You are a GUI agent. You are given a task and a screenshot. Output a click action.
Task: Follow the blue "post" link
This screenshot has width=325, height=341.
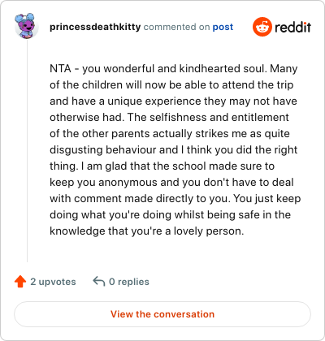[x=223, y=27]
